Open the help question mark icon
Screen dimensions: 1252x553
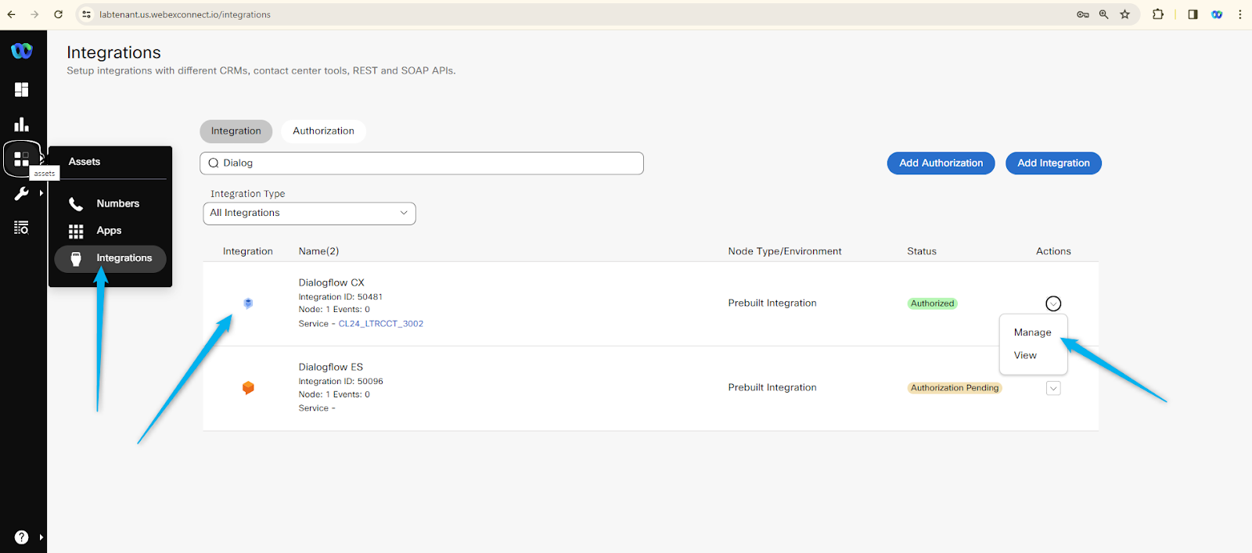pyautogui.click(x=22, y=537)
